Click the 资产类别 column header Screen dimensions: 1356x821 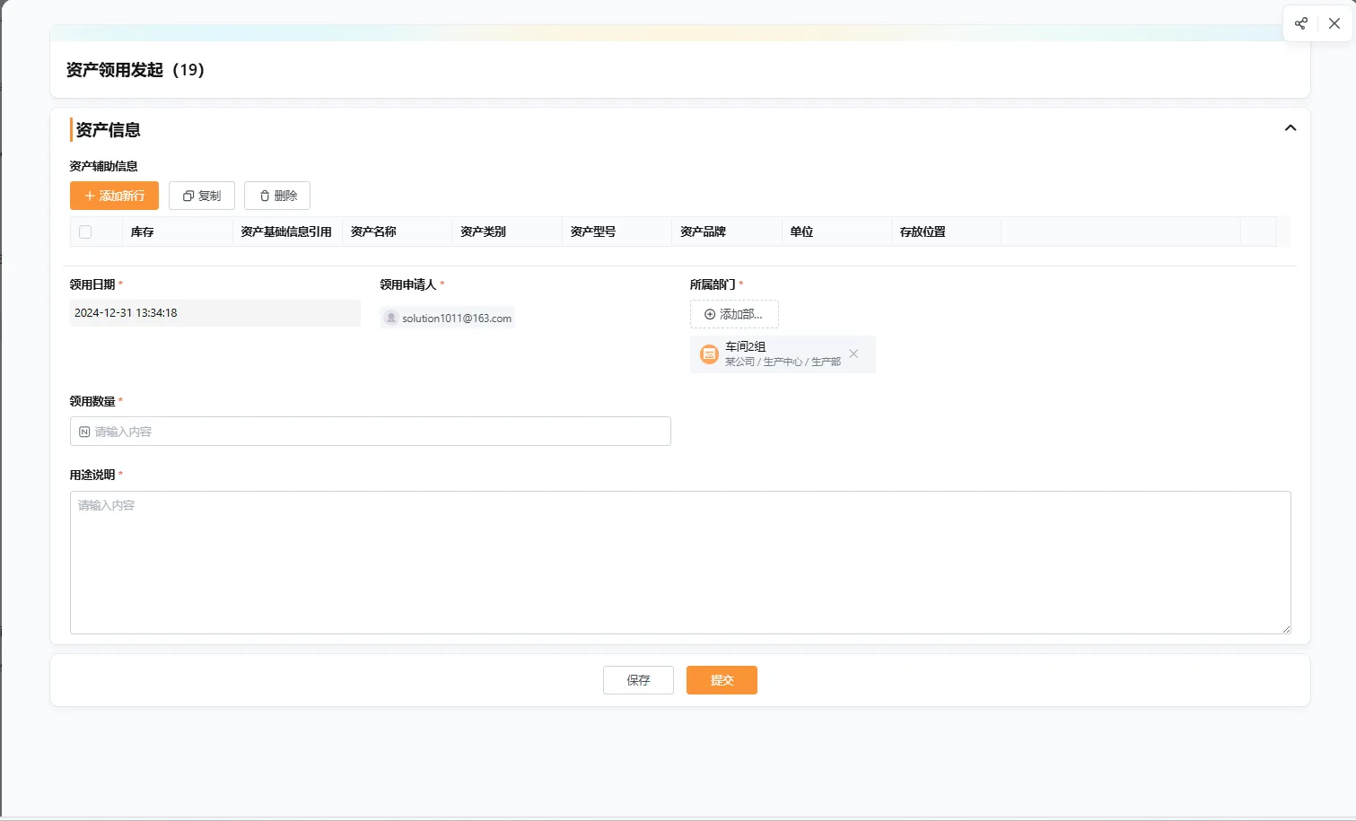(483, 231)
